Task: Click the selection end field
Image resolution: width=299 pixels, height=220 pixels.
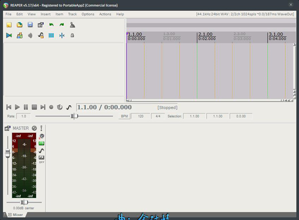Action: tap(218, 116)
